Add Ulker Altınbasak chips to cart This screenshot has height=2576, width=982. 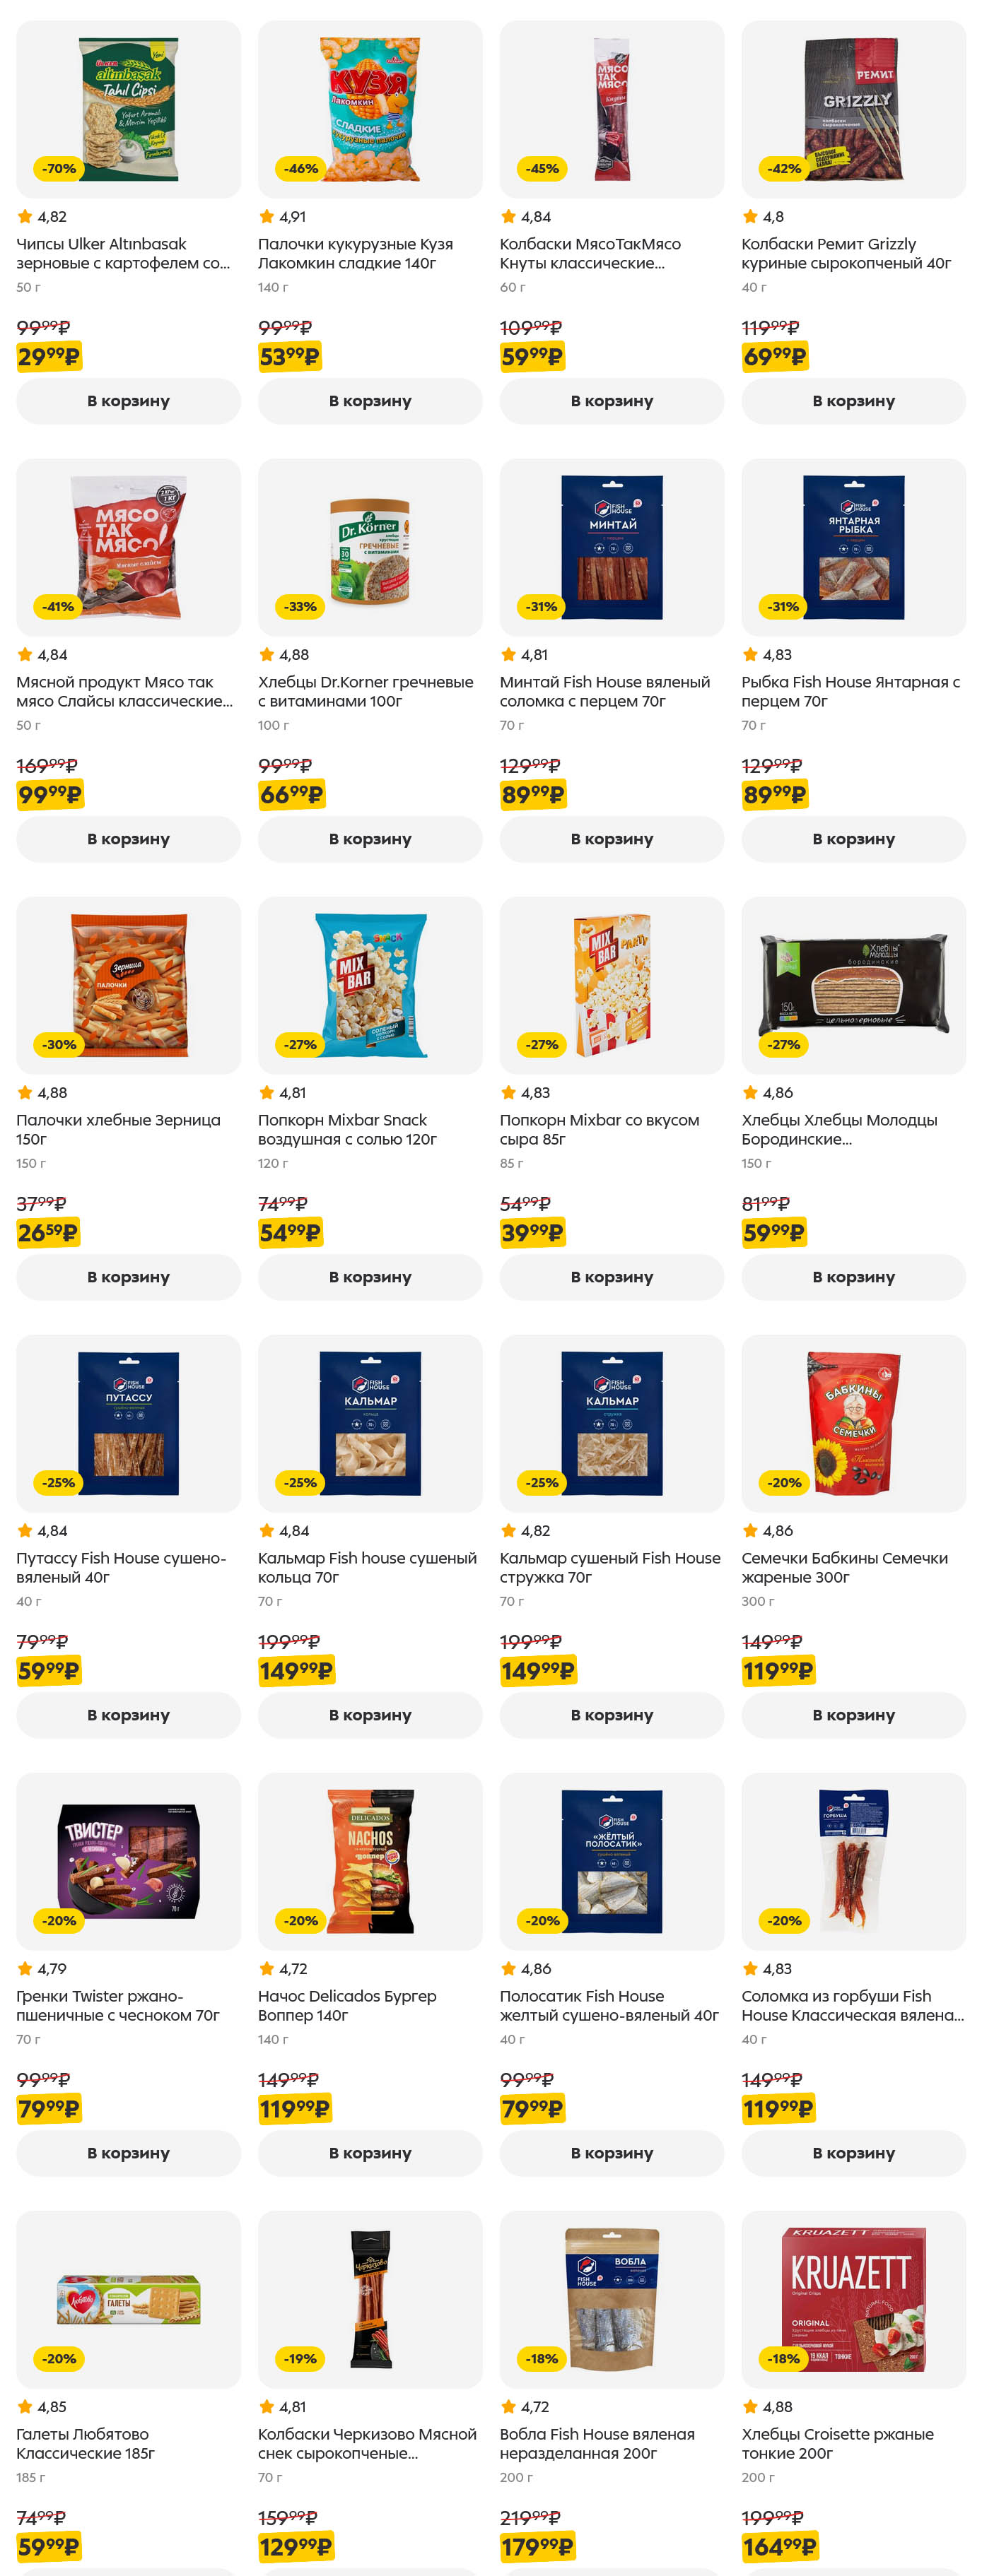point(128,401)
